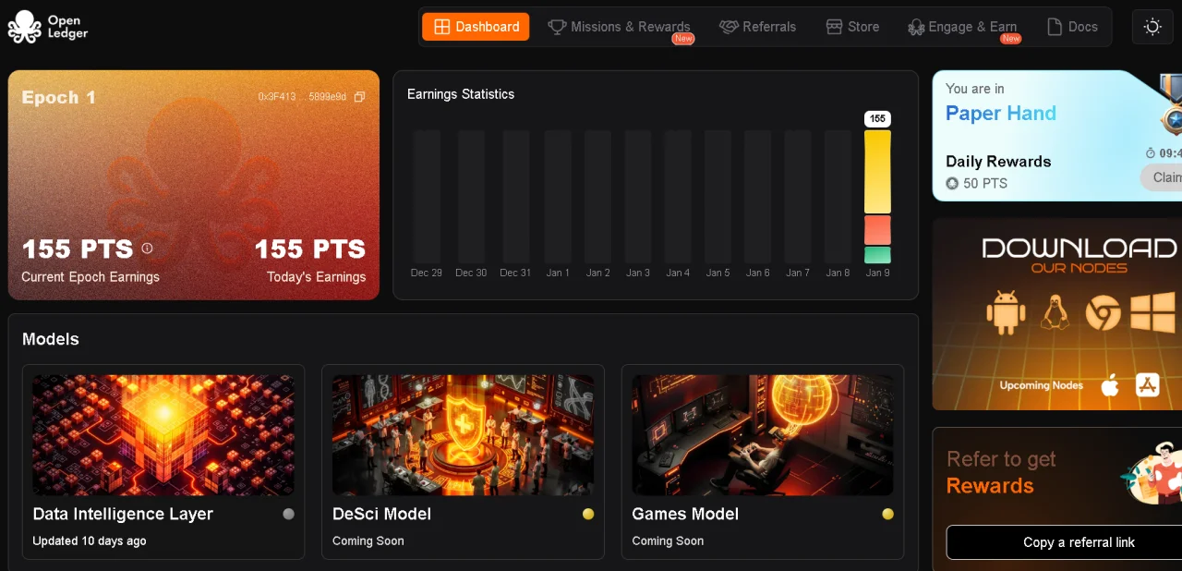Click the upcoming Apple node icon
1182x571 pixels.
point(1110,385)
